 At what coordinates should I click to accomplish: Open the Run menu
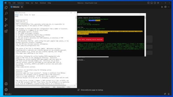coord(36,3)
